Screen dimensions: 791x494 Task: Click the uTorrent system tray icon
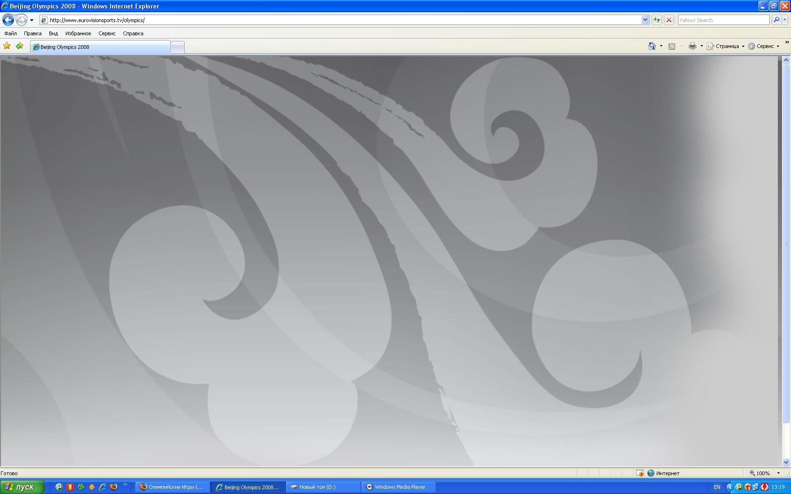(x=739, y=487)
